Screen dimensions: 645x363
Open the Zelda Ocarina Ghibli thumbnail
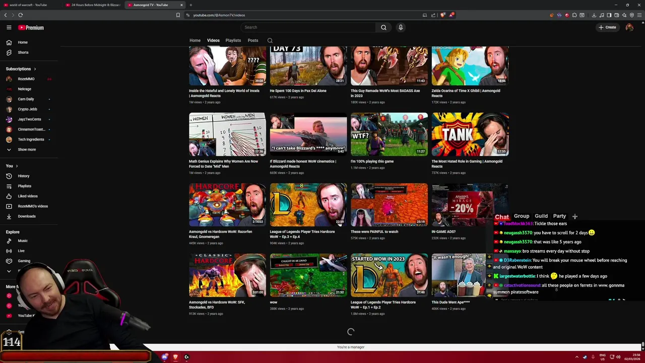pos(470,66)
